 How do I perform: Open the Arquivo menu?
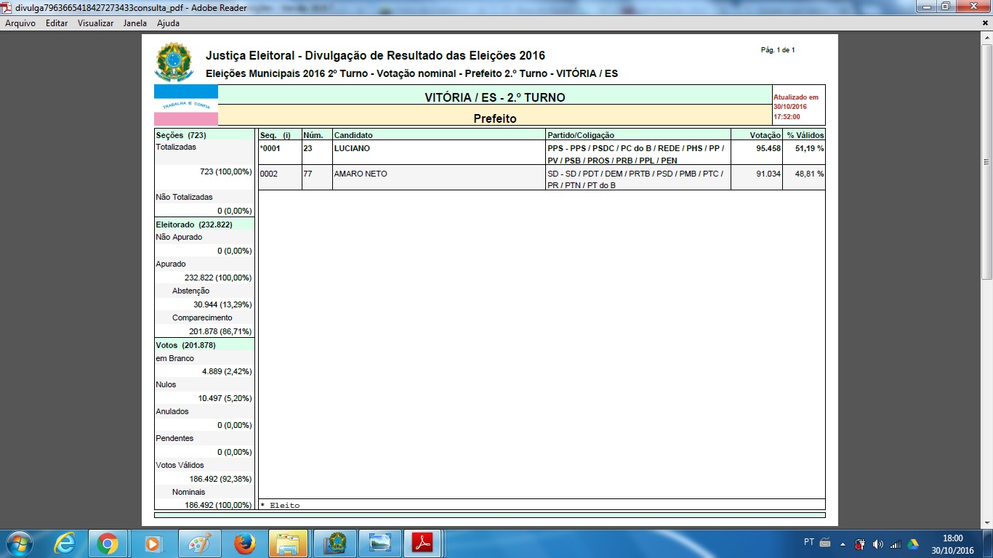20,23
